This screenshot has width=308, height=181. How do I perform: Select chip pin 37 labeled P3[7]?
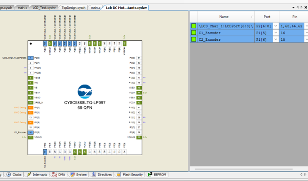pyautogui.click(x=139, y=127)
